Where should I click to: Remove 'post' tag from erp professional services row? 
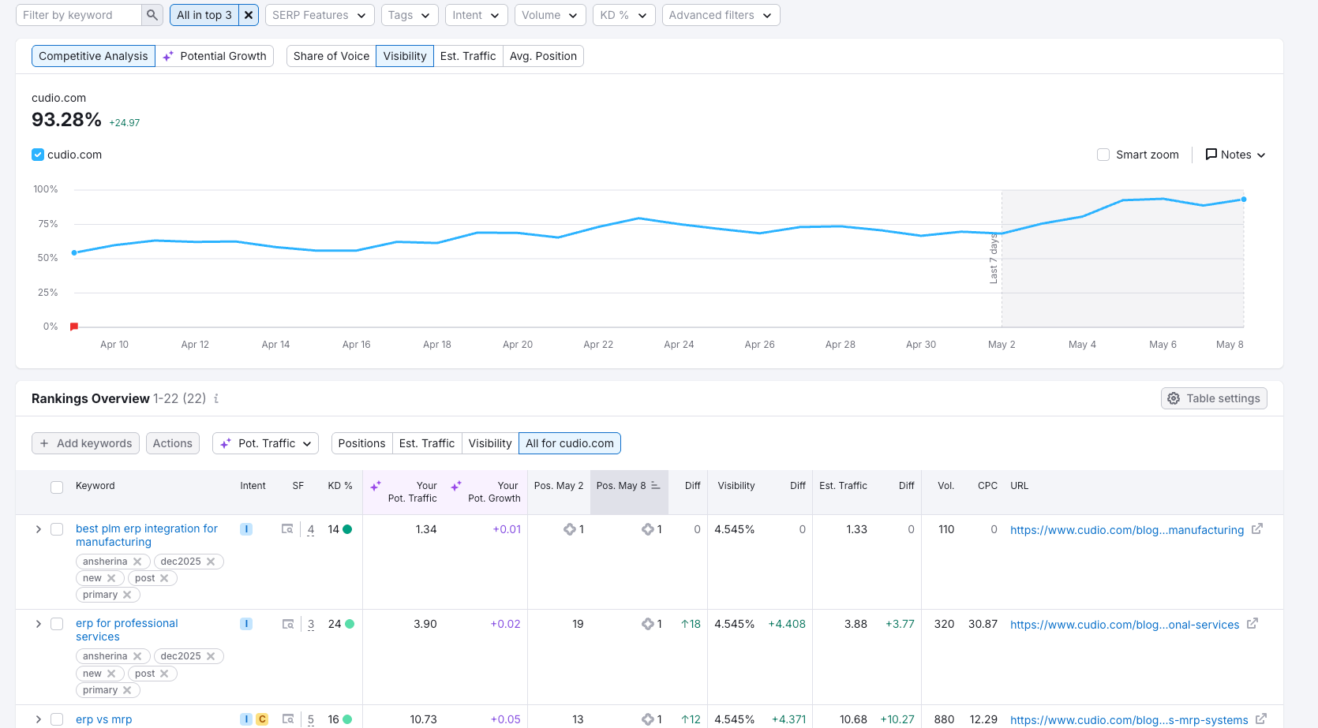click(164, 674)
